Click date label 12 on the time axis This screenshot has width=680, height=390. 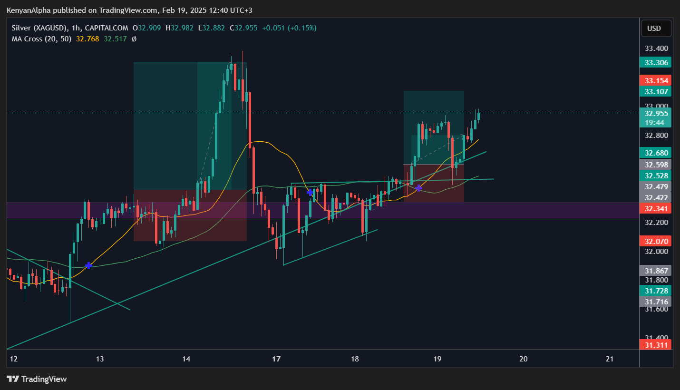pos(13,359)
